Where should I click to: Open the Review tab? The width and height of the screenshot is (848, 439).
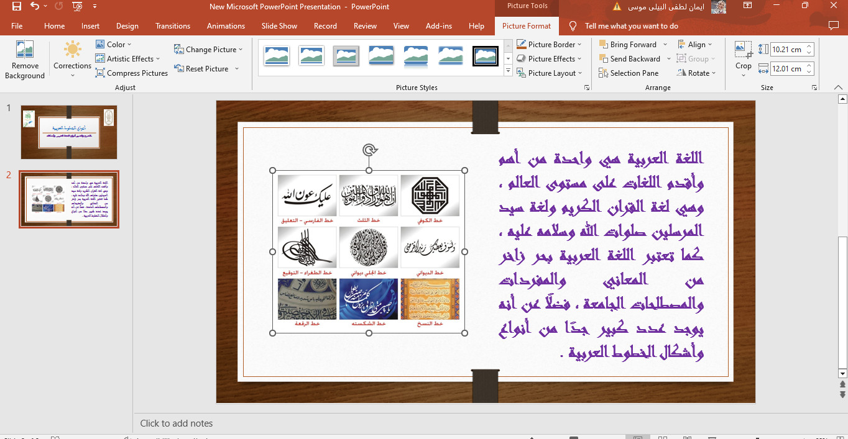click(365, 26)
